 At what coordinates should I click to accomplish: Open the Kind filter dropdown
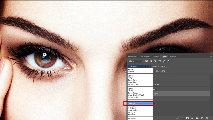(x=135, y=61)
